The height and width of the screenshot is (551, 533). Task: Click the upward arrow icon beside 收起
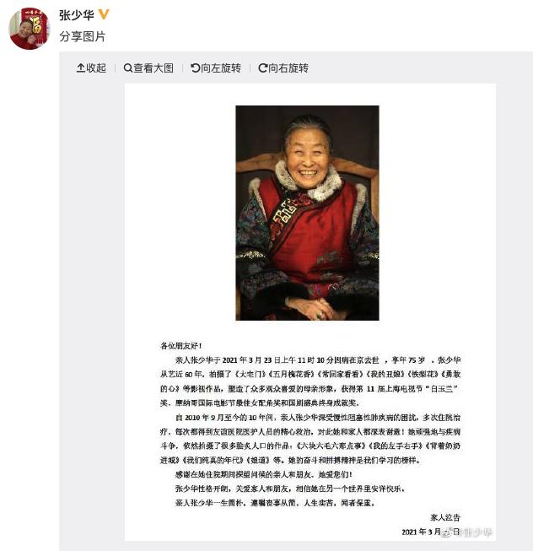tap(81, 68)
